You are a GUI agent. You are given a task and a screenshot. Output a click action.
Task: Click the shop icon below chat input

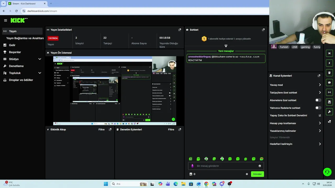191,174
